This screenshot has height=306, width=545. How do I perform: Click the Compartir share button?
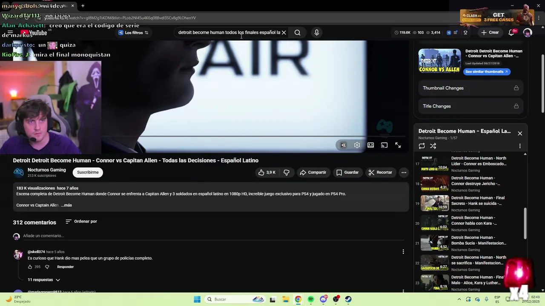313,173
